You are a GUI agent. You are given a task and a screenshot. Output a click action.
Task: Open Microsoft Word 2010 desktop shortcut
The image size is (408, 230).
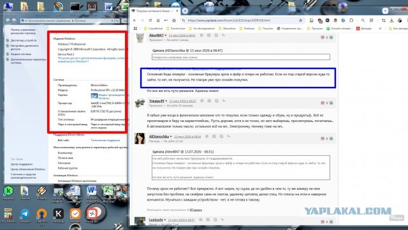[x=91, y=194]
